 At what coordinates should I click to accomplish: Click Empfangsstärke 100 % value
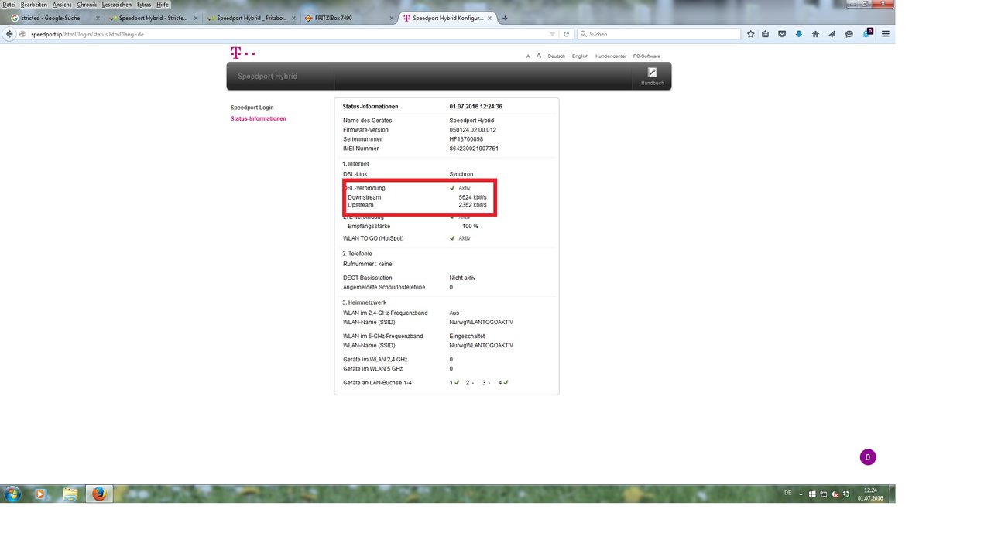tap(470, 226)
